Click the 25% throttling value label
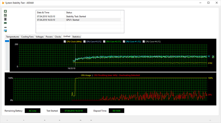 pyautogui.click(x=210, y=95)
